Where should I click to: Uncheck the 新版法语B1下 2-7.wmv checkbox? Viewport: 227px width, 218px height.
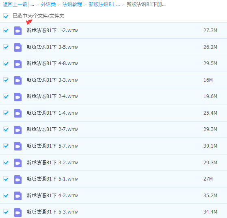6,129
